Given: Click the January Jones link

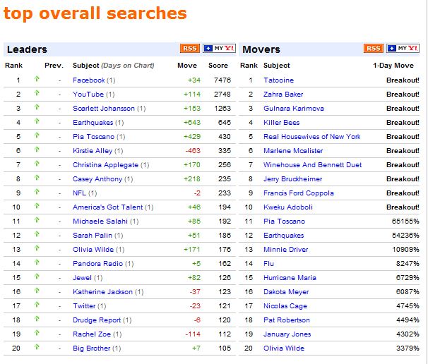Looking at the screenshot, I should pyautogui.click(x=287, y=334).
